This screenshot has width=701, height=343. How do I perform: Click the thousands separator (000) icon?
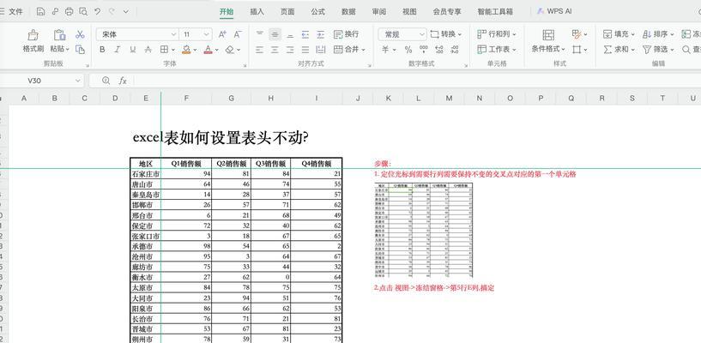click(423, 49)
